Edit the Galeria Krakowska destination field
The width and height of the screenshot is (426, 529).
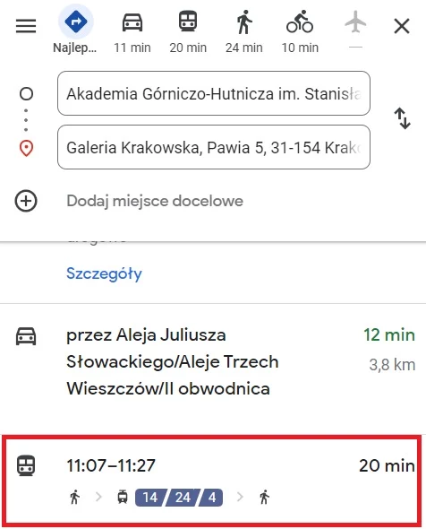[214, 147]
